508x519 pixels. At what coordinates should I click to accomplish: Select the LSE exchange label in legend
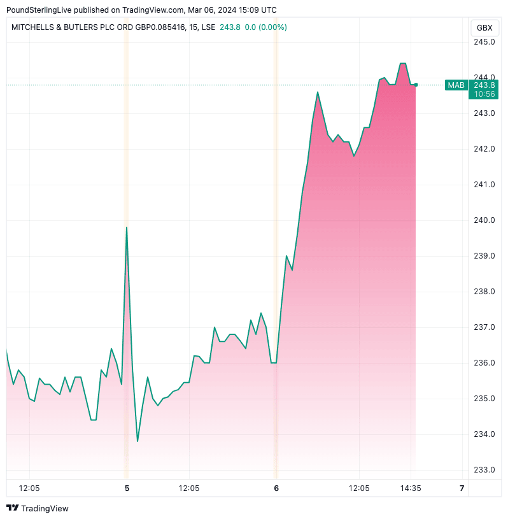coord(208,27)
